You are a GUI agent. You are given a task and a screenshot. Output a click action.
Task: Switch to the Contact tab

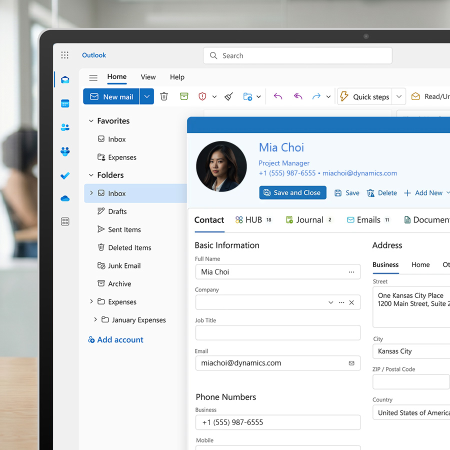click(209, 220)
